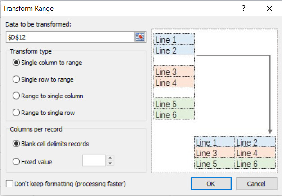Enable Don't keep formatting checkbox
282x196 pixels.
(9, 184)
